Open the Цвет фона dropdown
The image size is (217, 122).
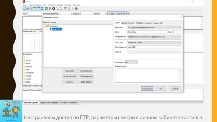(131, 62)
